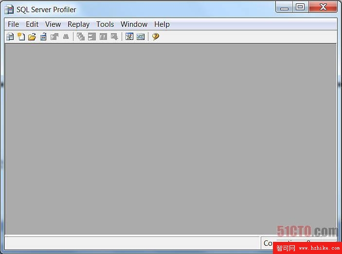The image size is (342, 254).
Task: Open the View menu
Action: [53, 24]
